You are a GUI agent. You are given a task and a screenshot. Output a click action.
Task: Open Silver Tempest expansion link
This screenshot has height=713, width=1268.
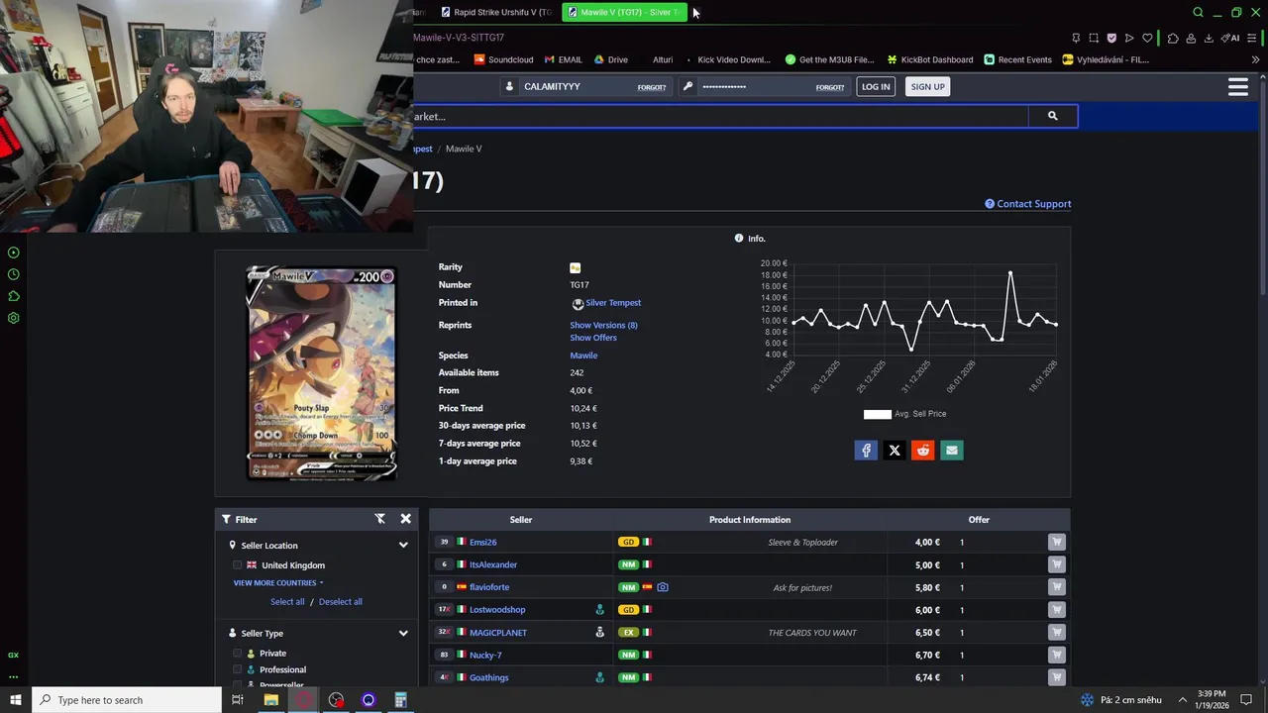coord(613,303)
